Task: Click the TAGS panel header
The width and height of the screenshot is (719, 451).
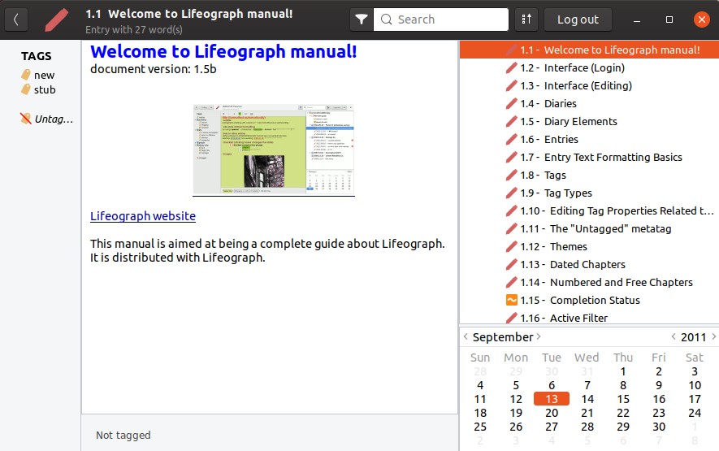Action: pos(37,56)
